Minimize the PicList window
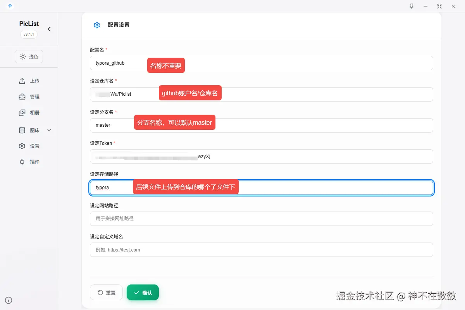Viewport: 465px width, 310px height. tap(425, 6)
